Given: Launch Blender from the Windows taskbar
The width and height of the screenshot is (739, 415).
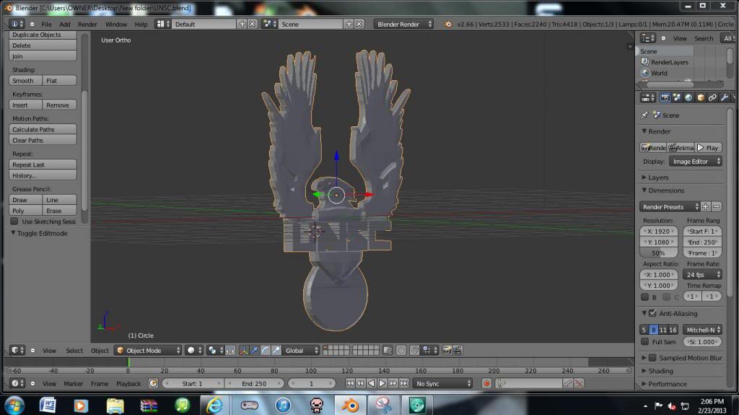Looking at the screenshot, I should 349,405.
